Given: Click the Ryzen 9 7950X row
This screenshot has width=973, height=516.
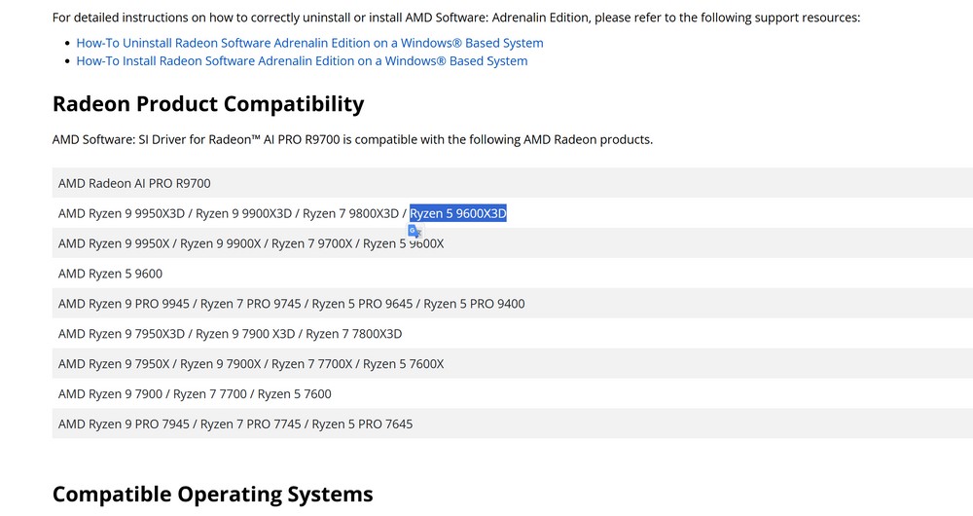Looking at the screenshot, I should 513,364.
